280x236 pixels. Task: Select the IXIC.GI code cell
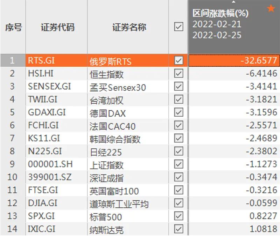[x=57, y=229]
